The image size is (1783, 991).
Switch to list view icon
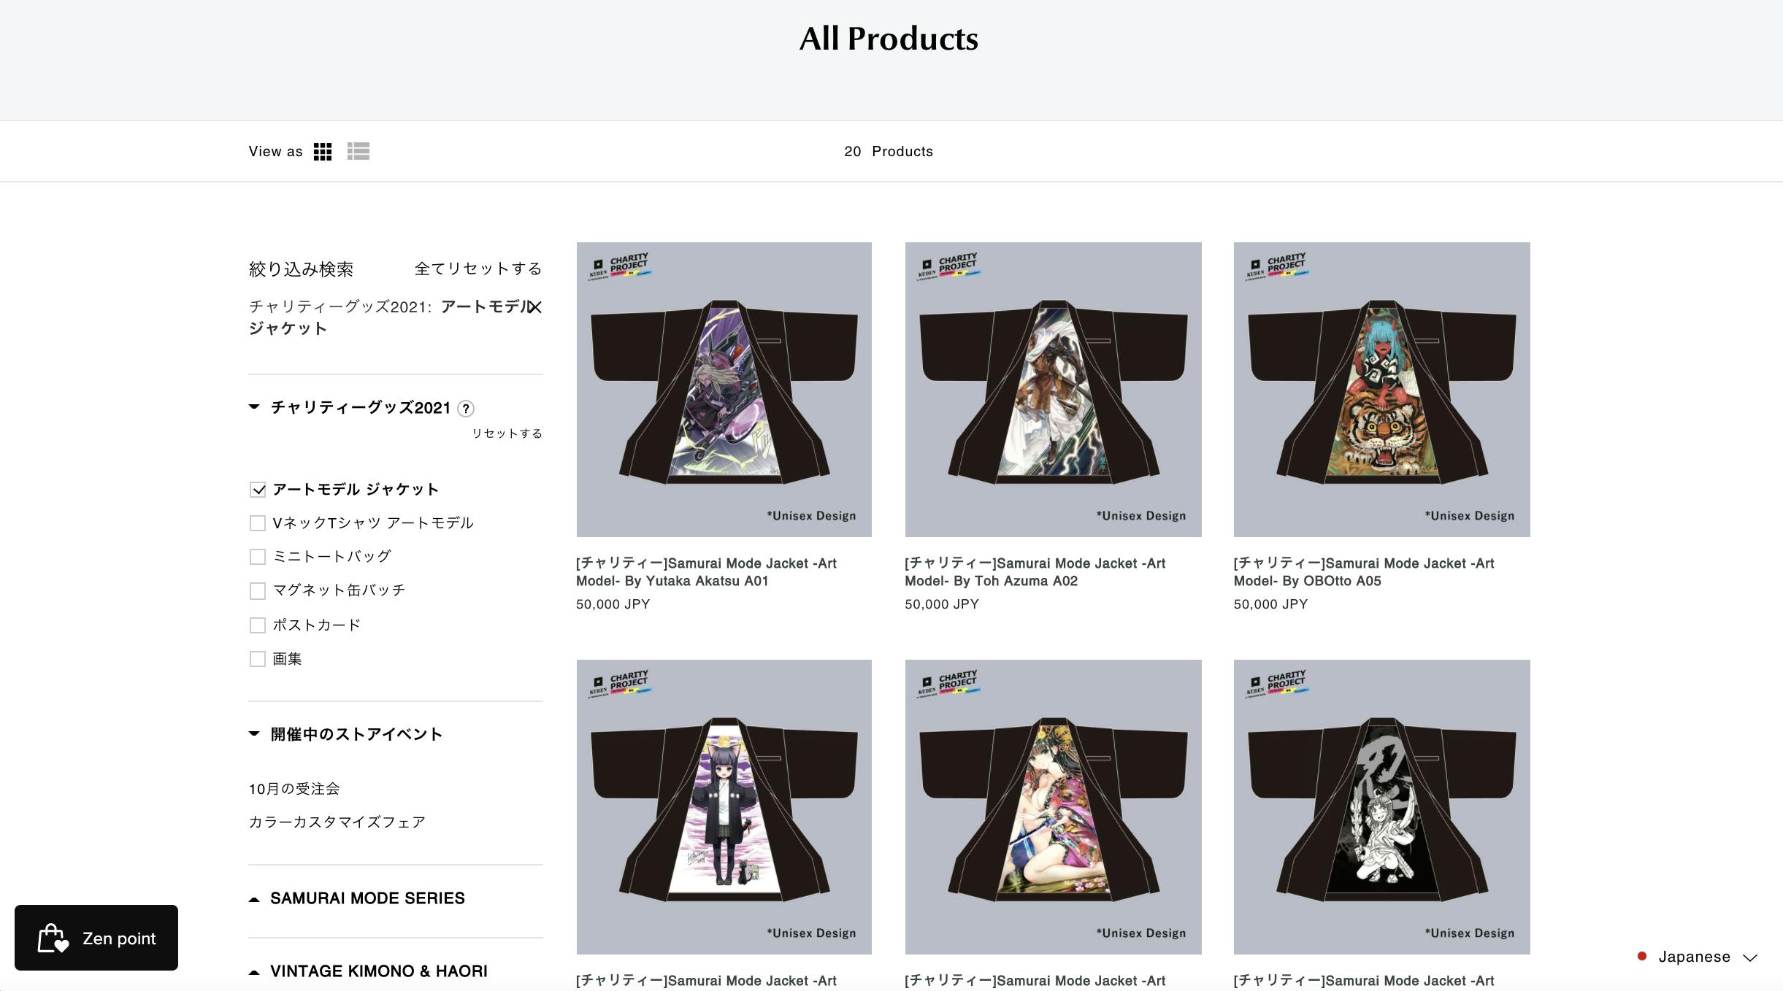[358, 152]
